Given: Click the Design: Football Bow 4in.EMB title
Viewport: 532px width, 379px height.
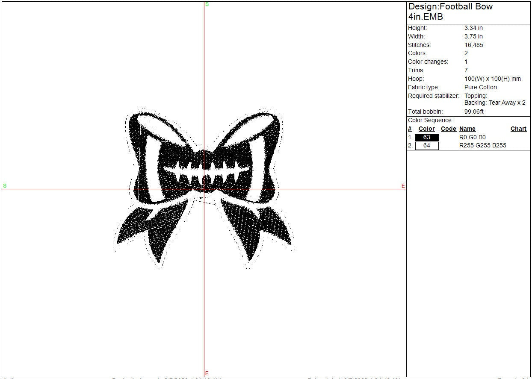Looking at the screenshot, I should 450,12.
